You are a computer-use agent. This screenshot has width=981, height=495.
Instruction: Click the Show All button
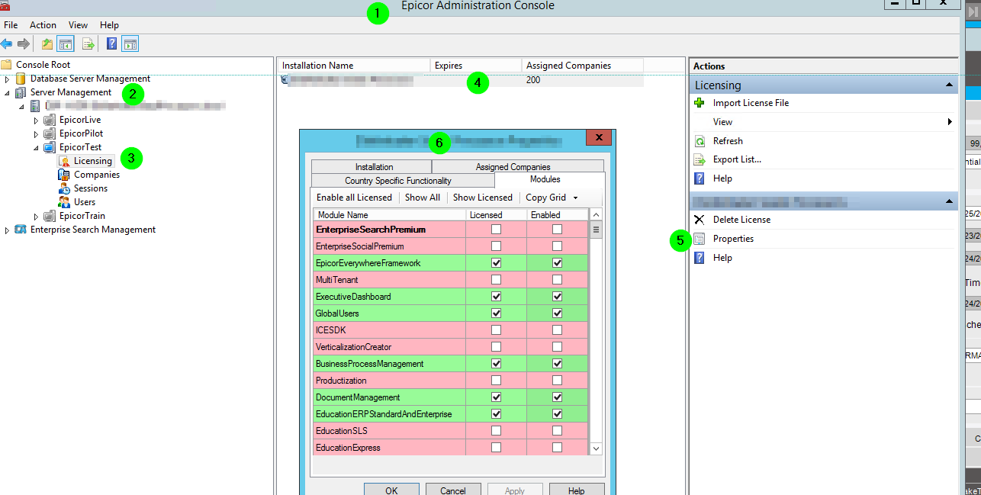point(422,198)
